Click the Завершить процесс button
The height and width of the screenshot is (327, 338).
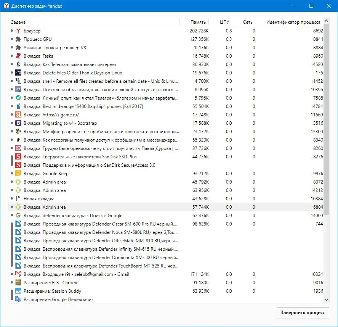(x=303, y=313)
